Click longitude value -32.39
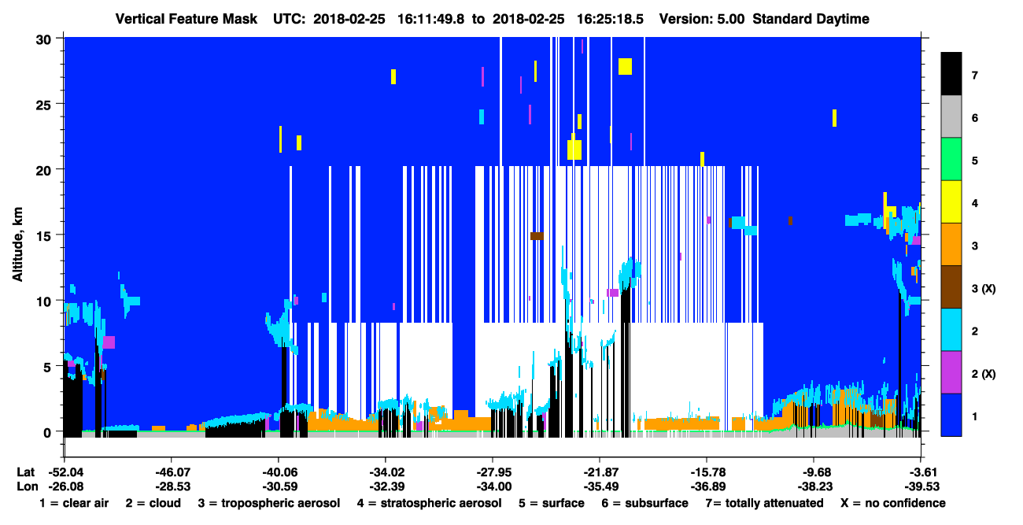 click(385, 486)
